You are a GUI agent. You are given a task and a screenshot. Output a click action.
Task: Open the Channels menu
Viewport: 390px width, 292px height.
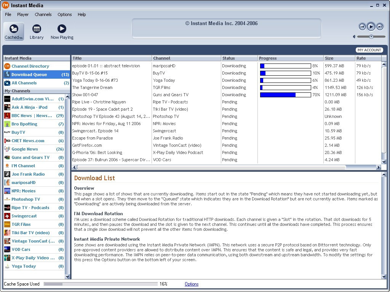point(43,14)
